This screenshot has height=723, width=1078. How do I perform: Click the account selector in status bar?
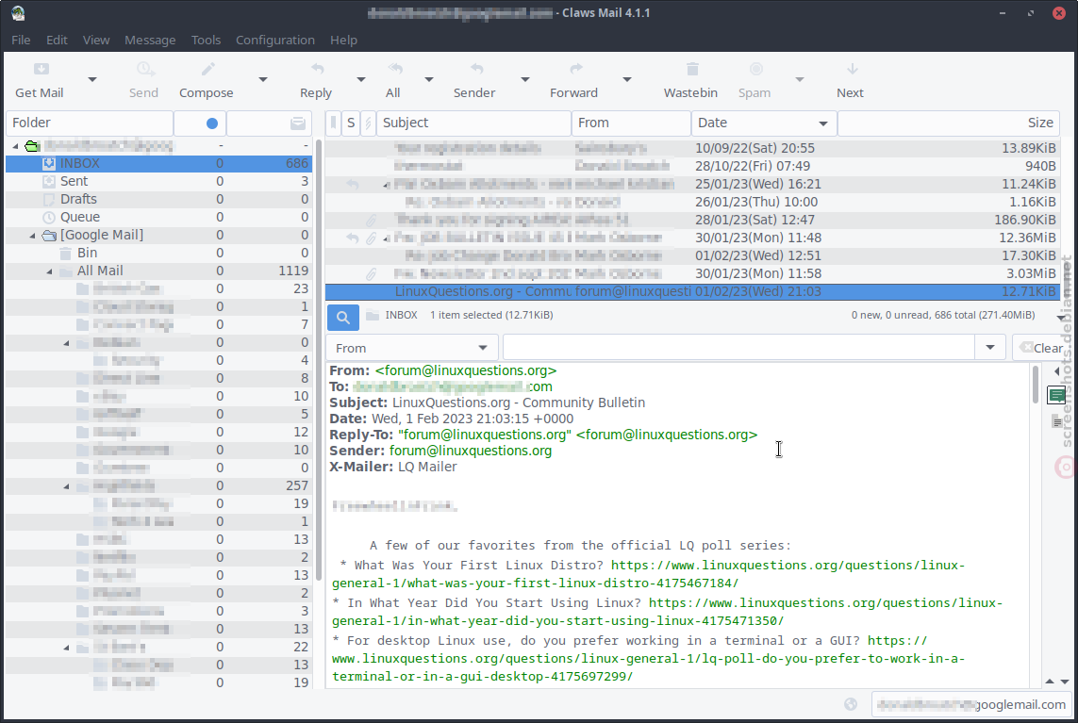click(971, 704)
